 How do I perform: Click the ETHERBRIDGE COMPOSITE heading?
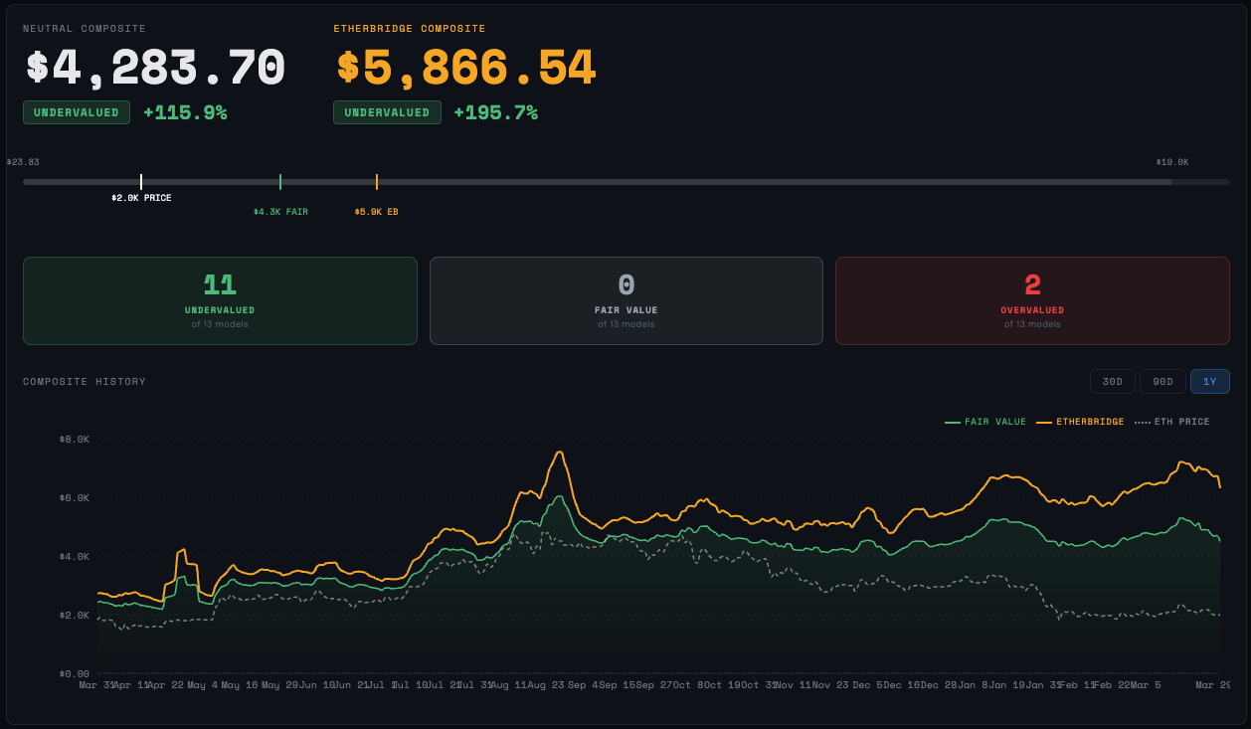pyautogui.click(x=410, y=29)
